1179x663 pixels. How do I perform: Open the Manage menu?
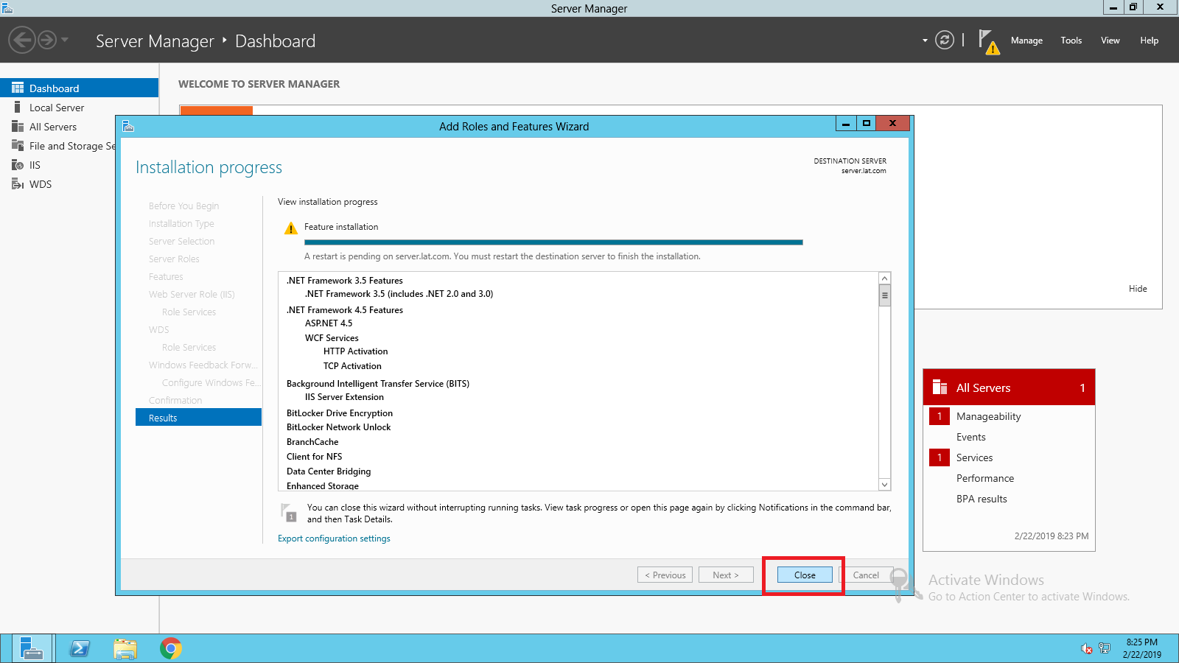point(1026,41)
